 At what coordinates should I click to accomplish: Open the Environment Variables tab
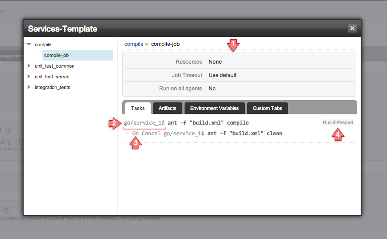click(214, 108)
